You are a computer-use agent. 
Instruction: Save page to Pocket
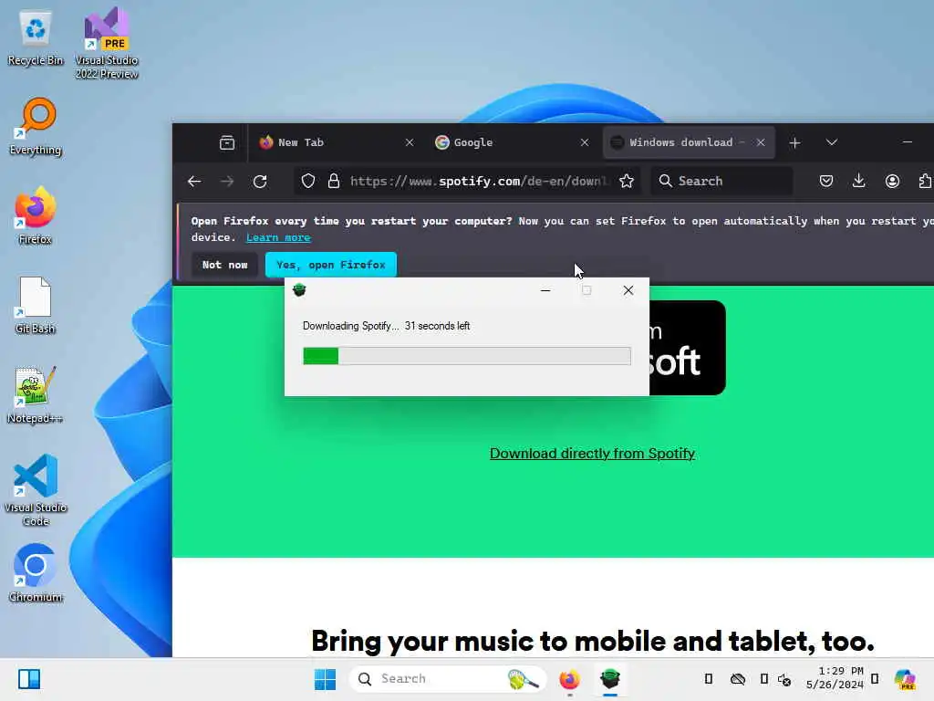point(826,182)
